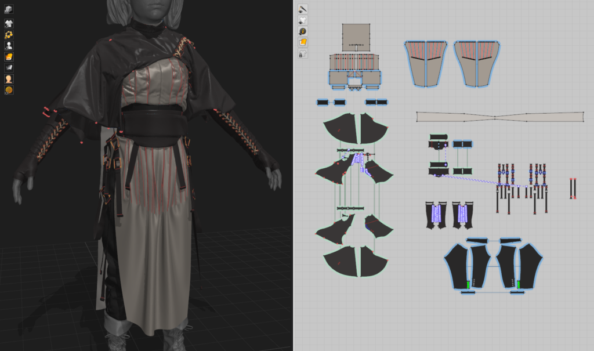Image resolution: width=594 pixels, height=351 pixels.
Task: Open the orange fabric icon in 2D toolbar
Action: [x=302, y=42]
